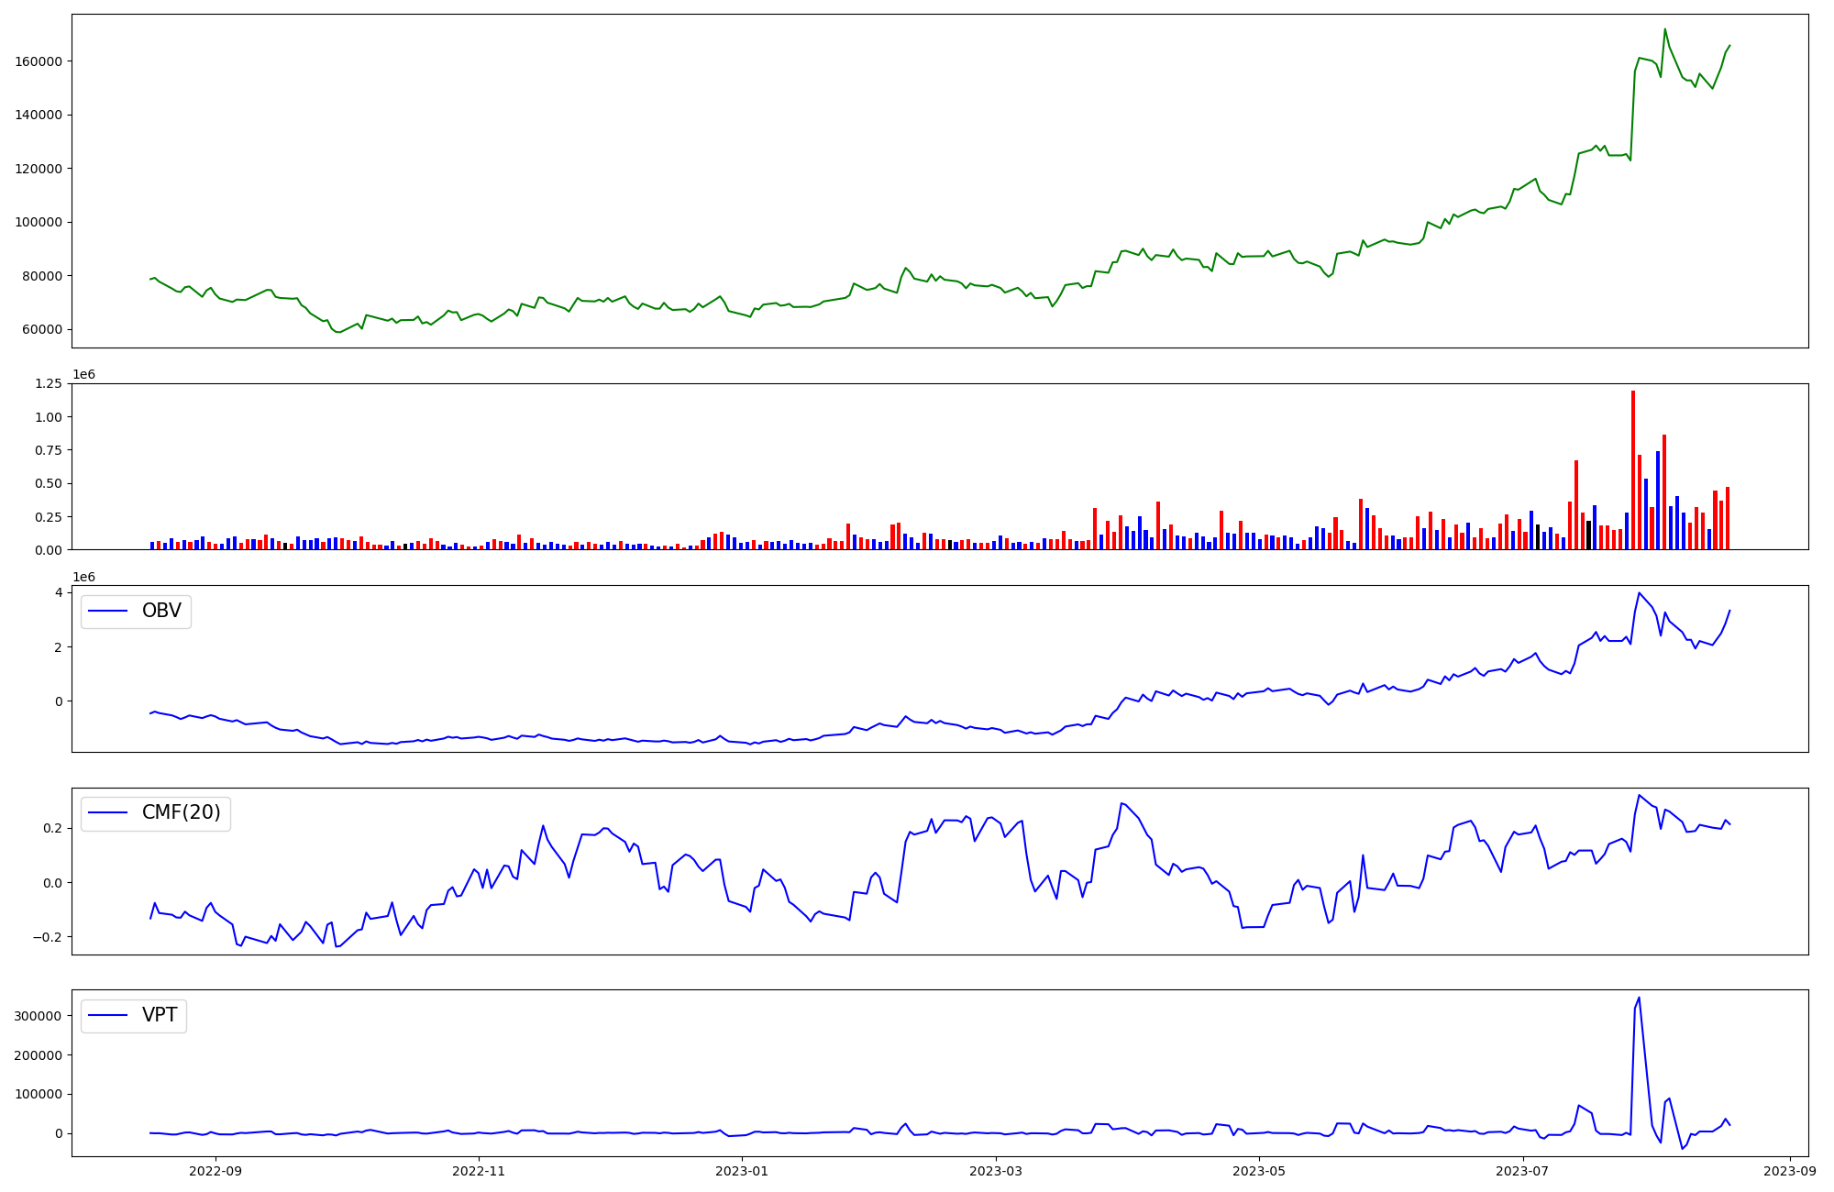Click the tallest red volume bar
1834x1192 pixels.
click(1633, 468)
